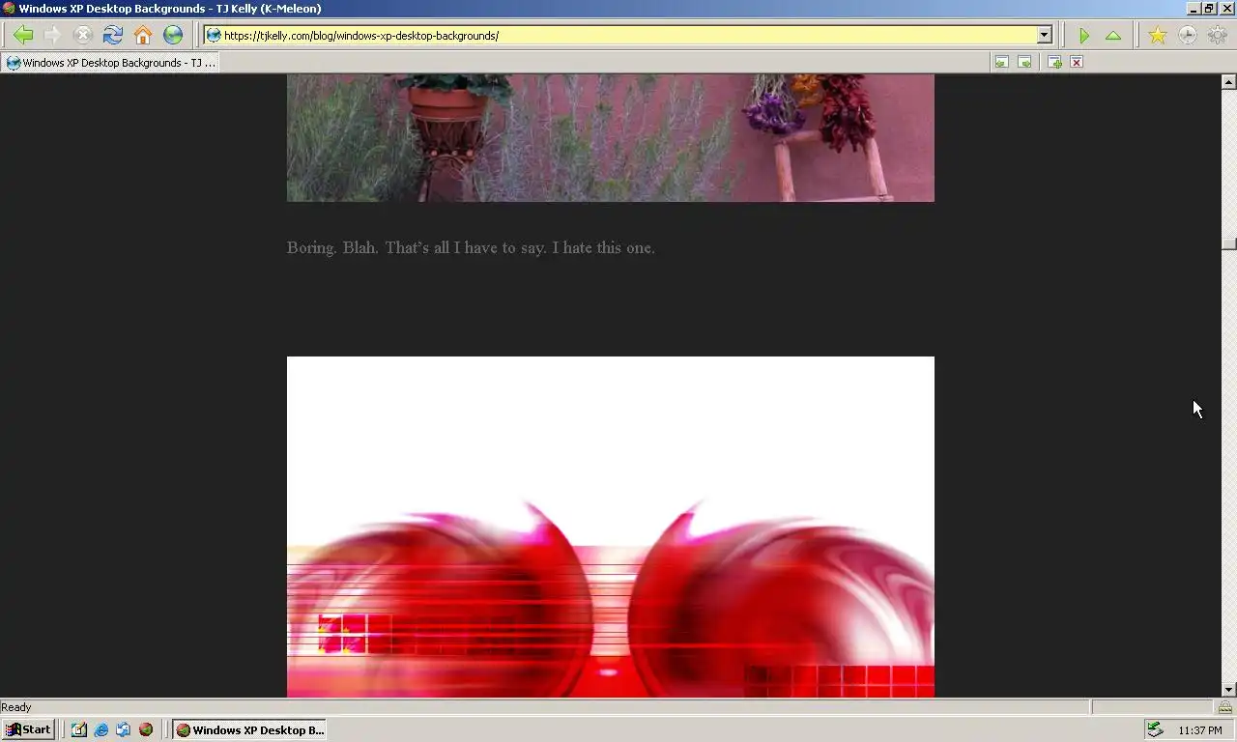Viewport: 1237px width, 742px height.
Task: Open Preferences with the gear icon
Action: [x=1217, y=36]
